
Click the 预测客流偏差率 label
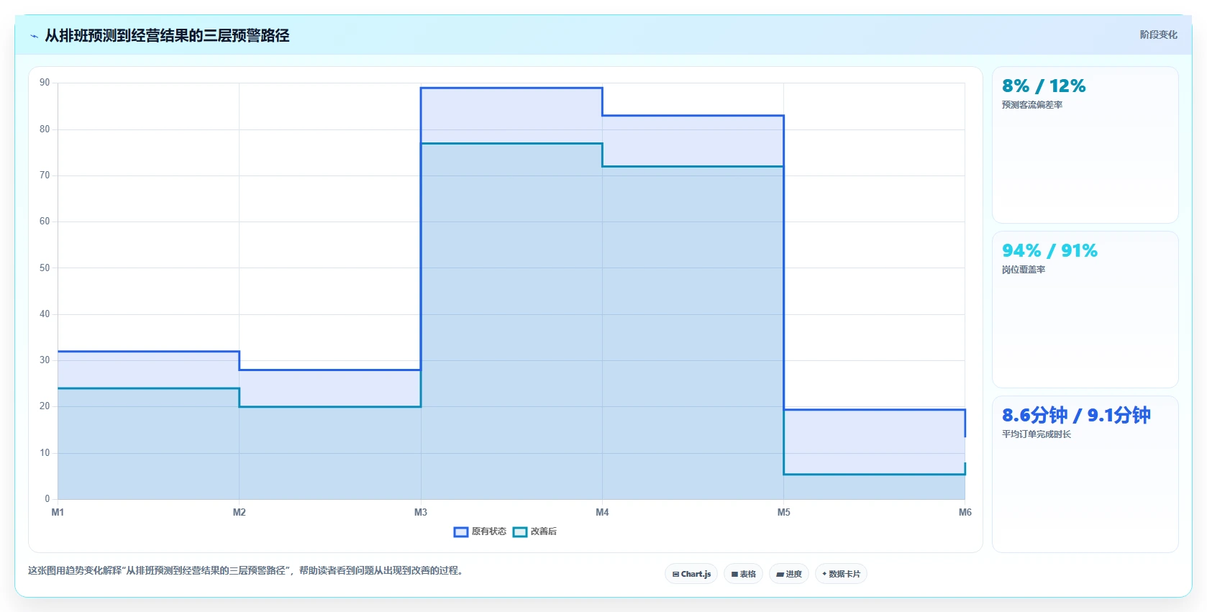(x=1032, y=105)
